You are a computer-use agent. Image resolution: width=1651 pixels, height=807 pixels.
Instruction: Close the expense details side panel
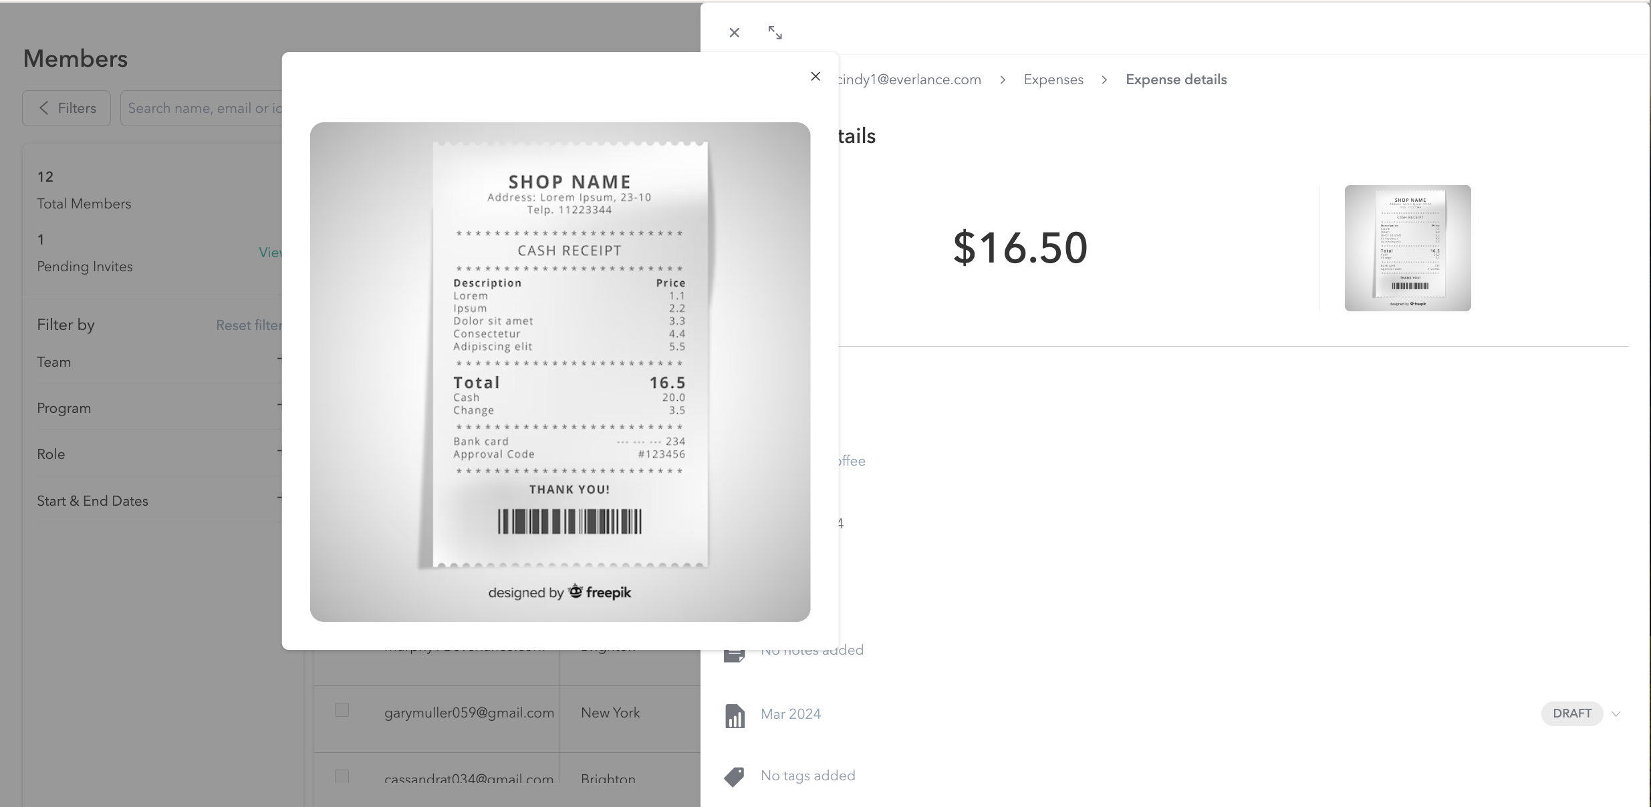734,33
